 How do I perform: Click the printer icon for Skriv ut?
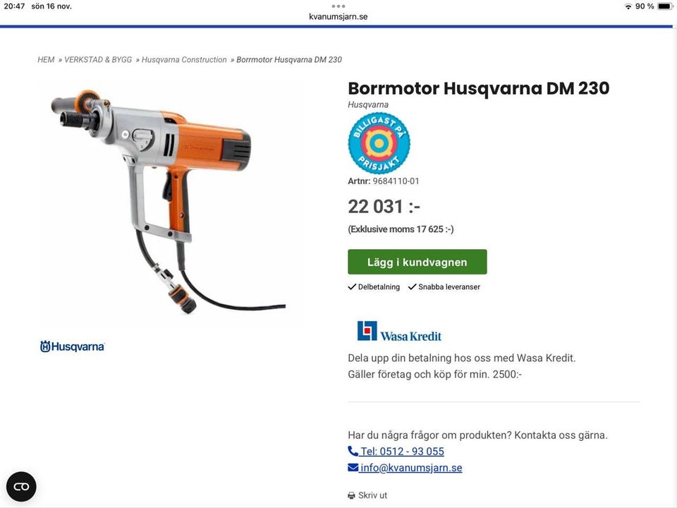[x=351, y=495]
